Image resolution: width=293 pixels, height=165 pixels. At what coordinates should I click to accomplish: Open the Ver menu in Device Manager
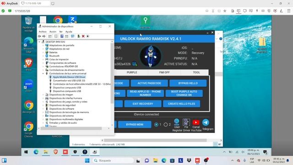pos(61,32)
